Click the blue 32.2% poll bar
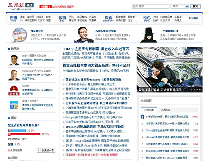 point(18,131)
